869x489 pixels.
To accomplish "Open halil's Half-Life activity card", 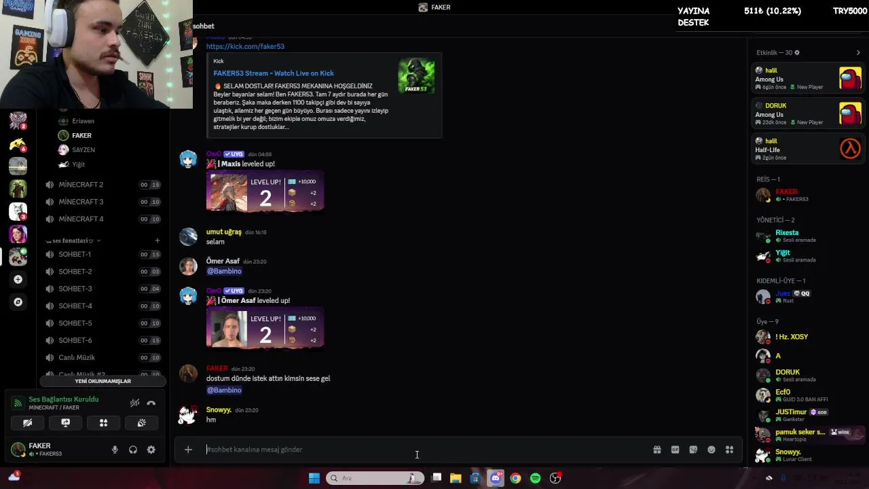I will pyautogui.click(x=808, y=149).
